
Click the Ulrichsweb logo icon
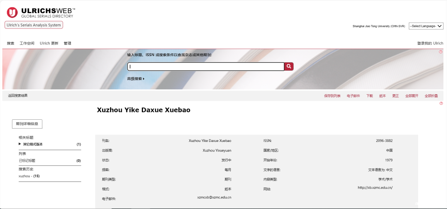click(12, 13)
